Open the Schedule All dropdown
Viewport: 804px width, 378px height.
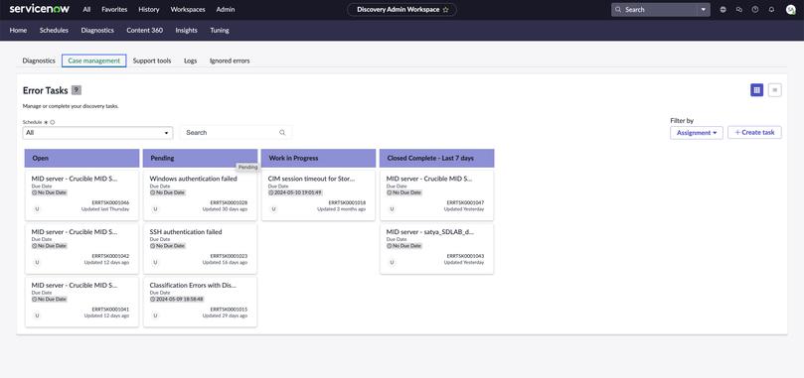[x=97, y=133]
